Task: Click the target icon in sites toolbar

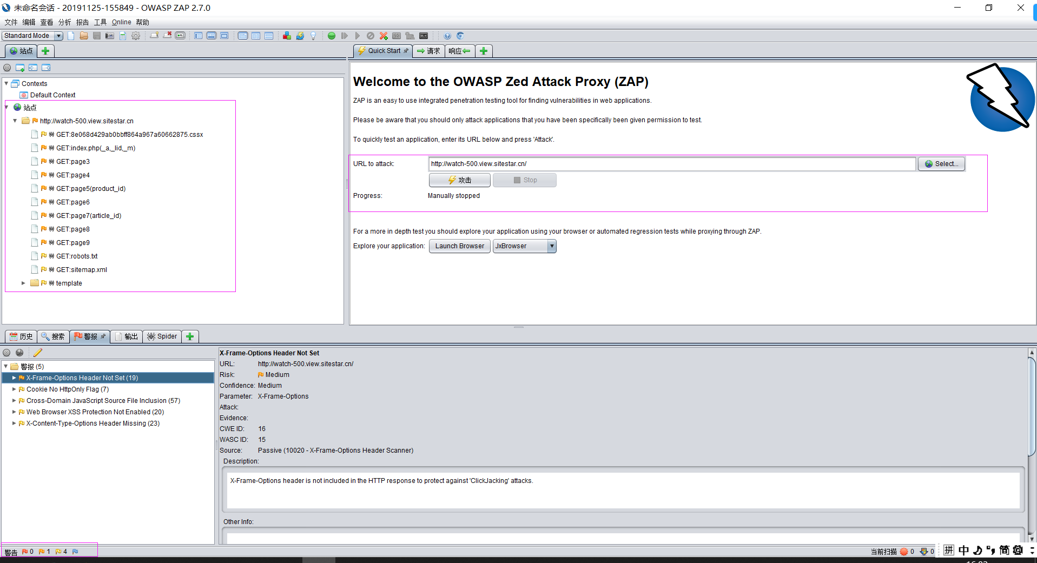Action: point(7,68)
